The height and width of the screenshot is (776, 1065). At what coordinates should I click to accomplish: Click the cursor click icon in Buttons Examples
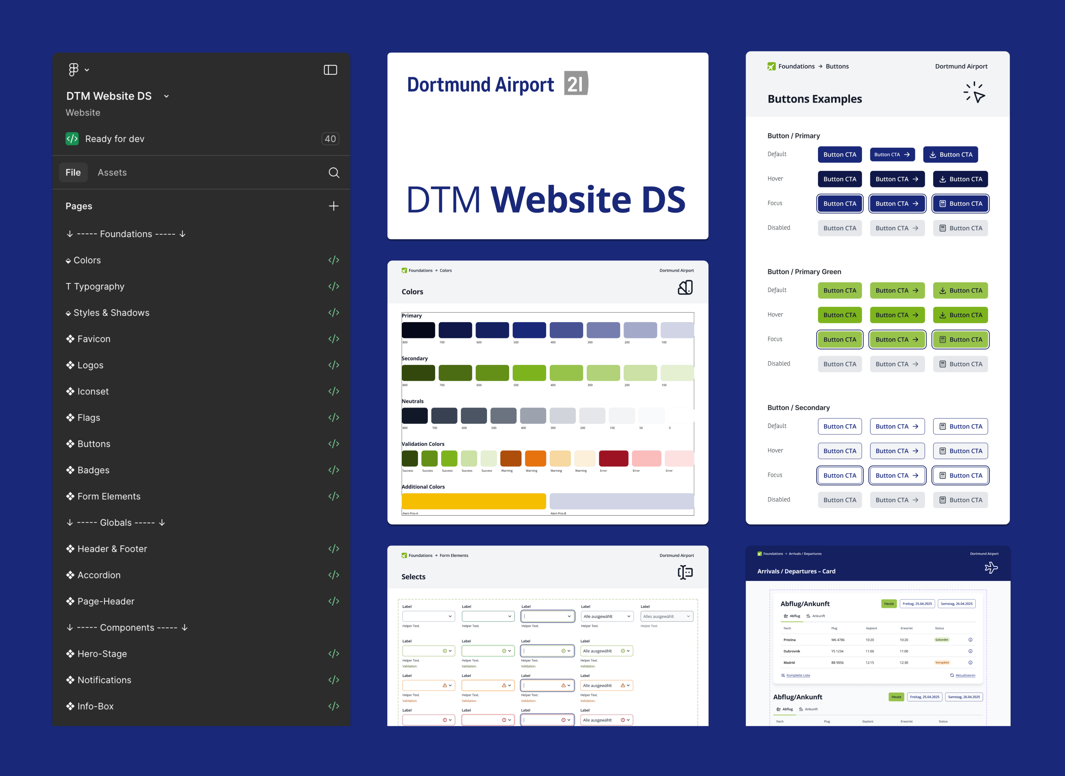[974, 92]
